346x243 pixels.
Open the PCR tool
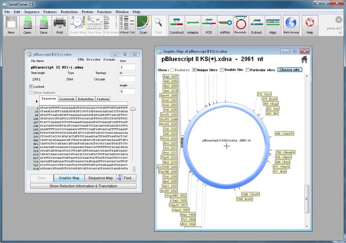coord(209,25)
